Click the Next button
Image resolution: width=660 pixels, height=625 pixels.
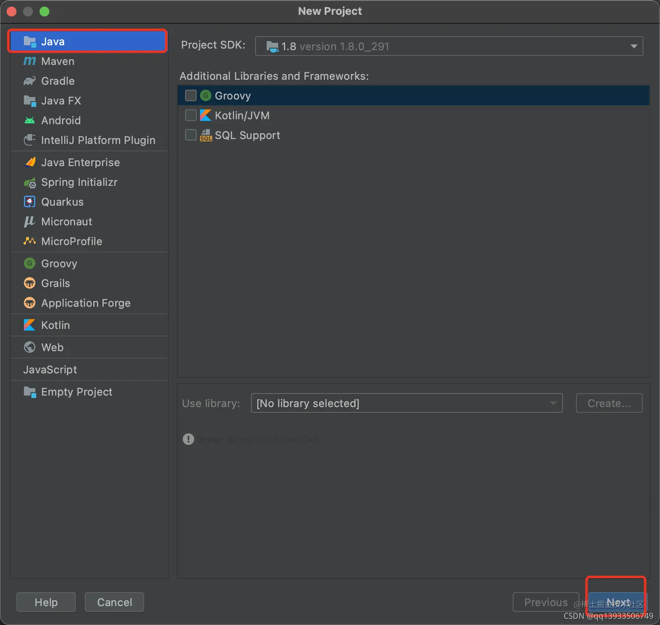pos(618,602)
